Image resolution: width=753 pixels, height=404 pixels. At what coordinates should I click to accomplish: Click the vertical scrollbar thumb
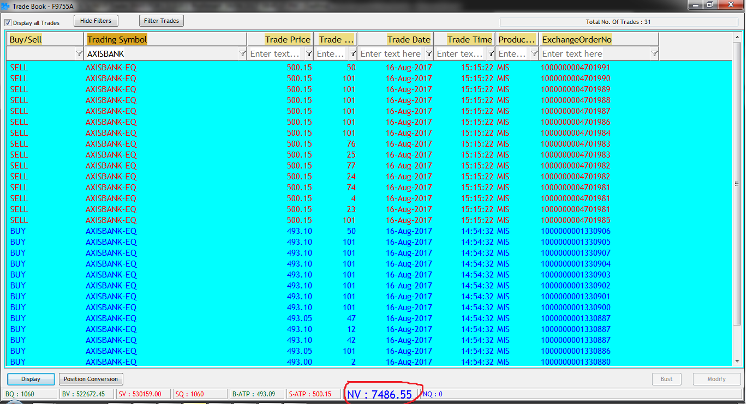[x=737, y=184]
